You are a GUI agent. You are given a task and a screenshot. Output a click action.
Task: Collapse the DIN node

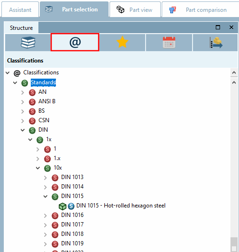(x=23, y=130)
